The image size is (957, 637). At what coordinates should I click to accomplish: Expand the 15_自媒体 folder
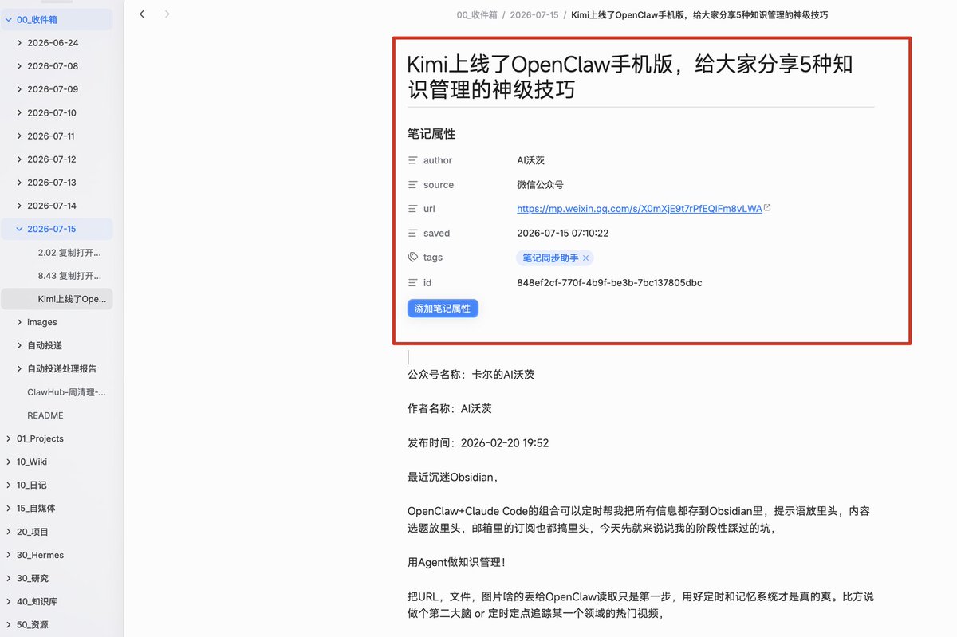pyautogui.click(x=8, y=508)
